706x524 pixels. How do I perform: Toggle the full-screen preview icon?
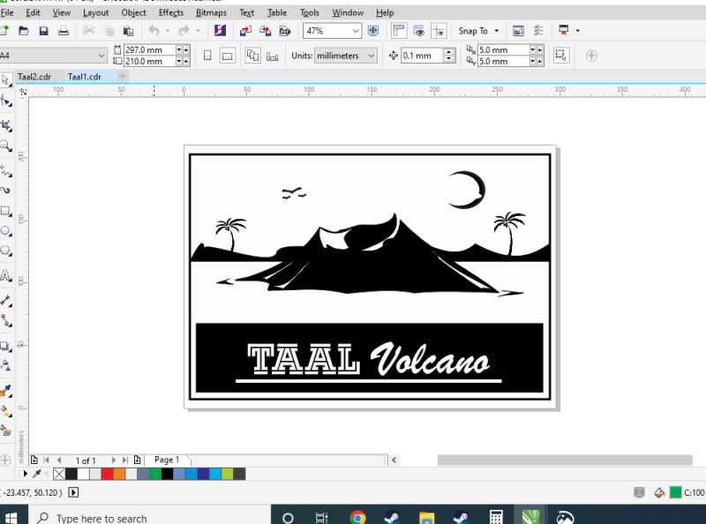[372, 30]
